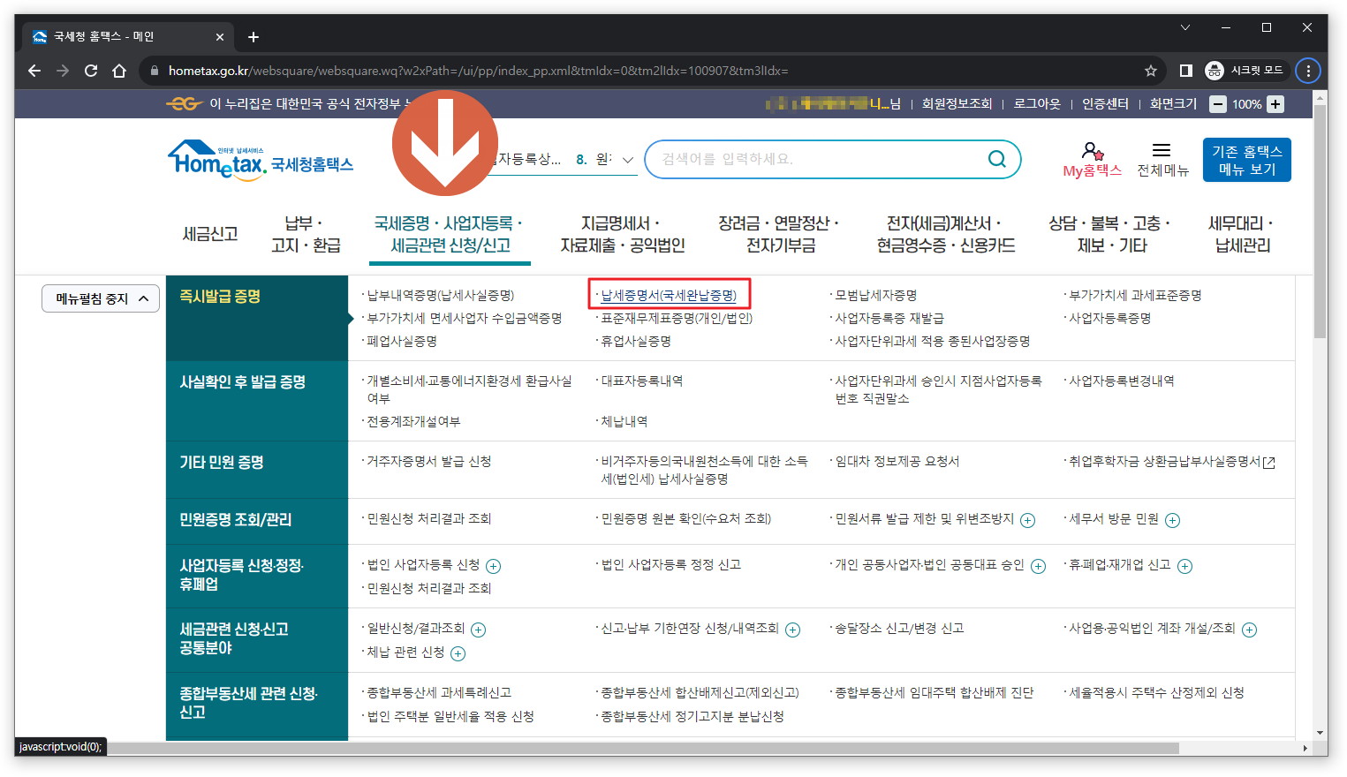Go back in browser
Viewport: 1347px width, 777px height.
point(34,71)
